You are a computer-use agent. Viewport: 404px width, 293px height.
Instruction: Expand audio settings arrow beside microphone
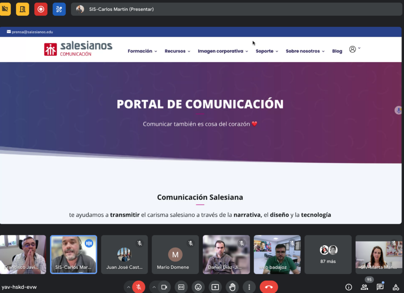[129, 287]
